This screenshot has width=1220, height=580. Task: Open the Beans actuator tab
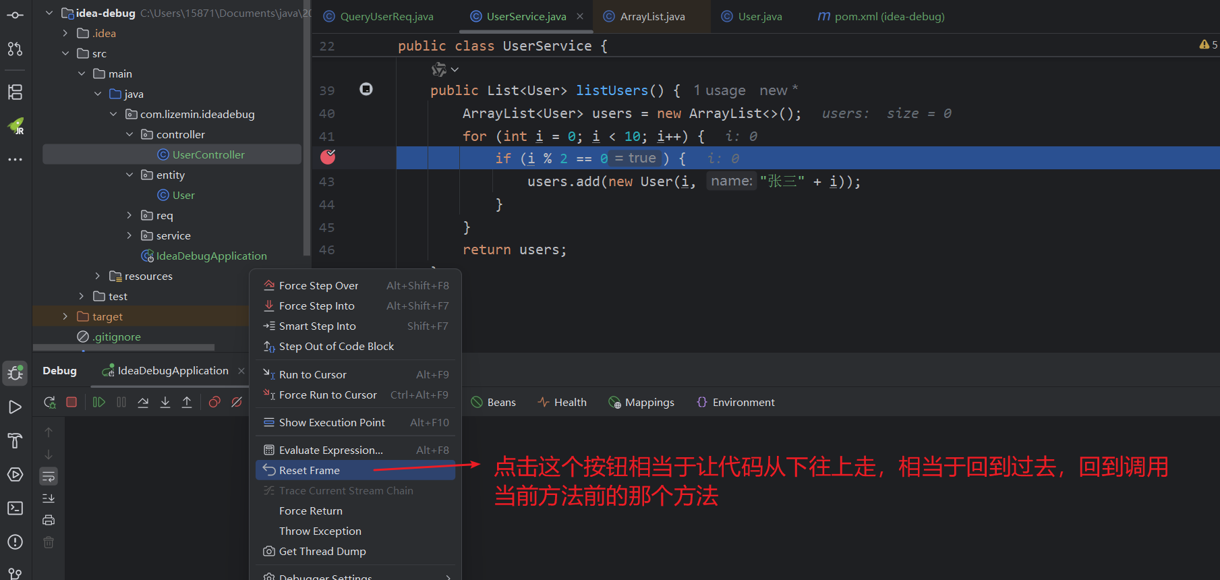(493, 402)
